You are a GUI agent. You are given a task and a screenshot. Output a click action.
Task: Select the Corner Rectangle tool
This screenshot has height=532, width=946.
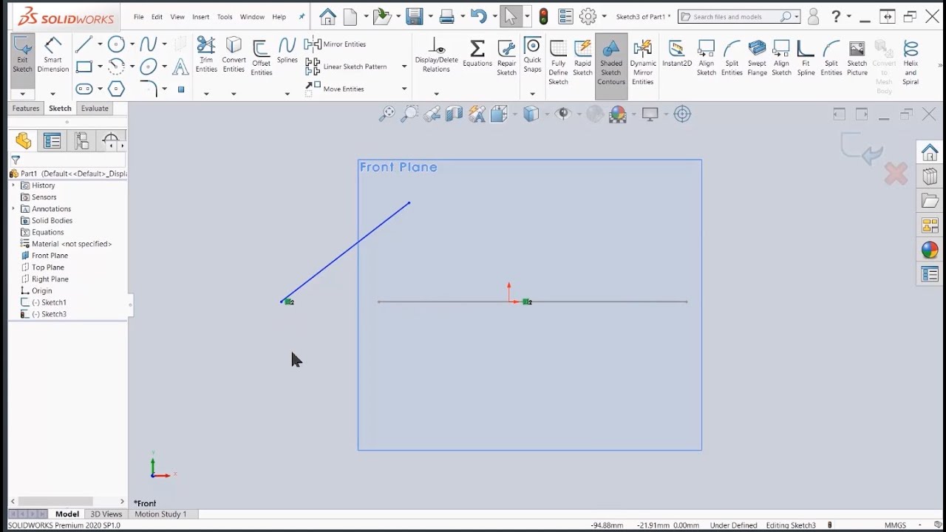[x=84, y=67]
